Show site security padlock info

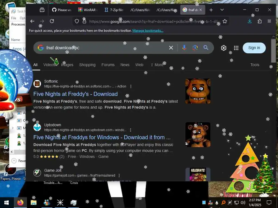(84, 21)
